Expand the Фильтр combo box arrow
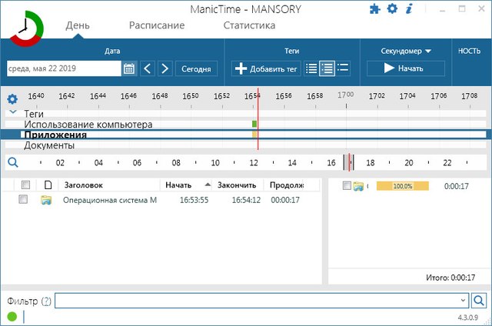The height and width of the screenshot is (326, 492). point(462,301)
